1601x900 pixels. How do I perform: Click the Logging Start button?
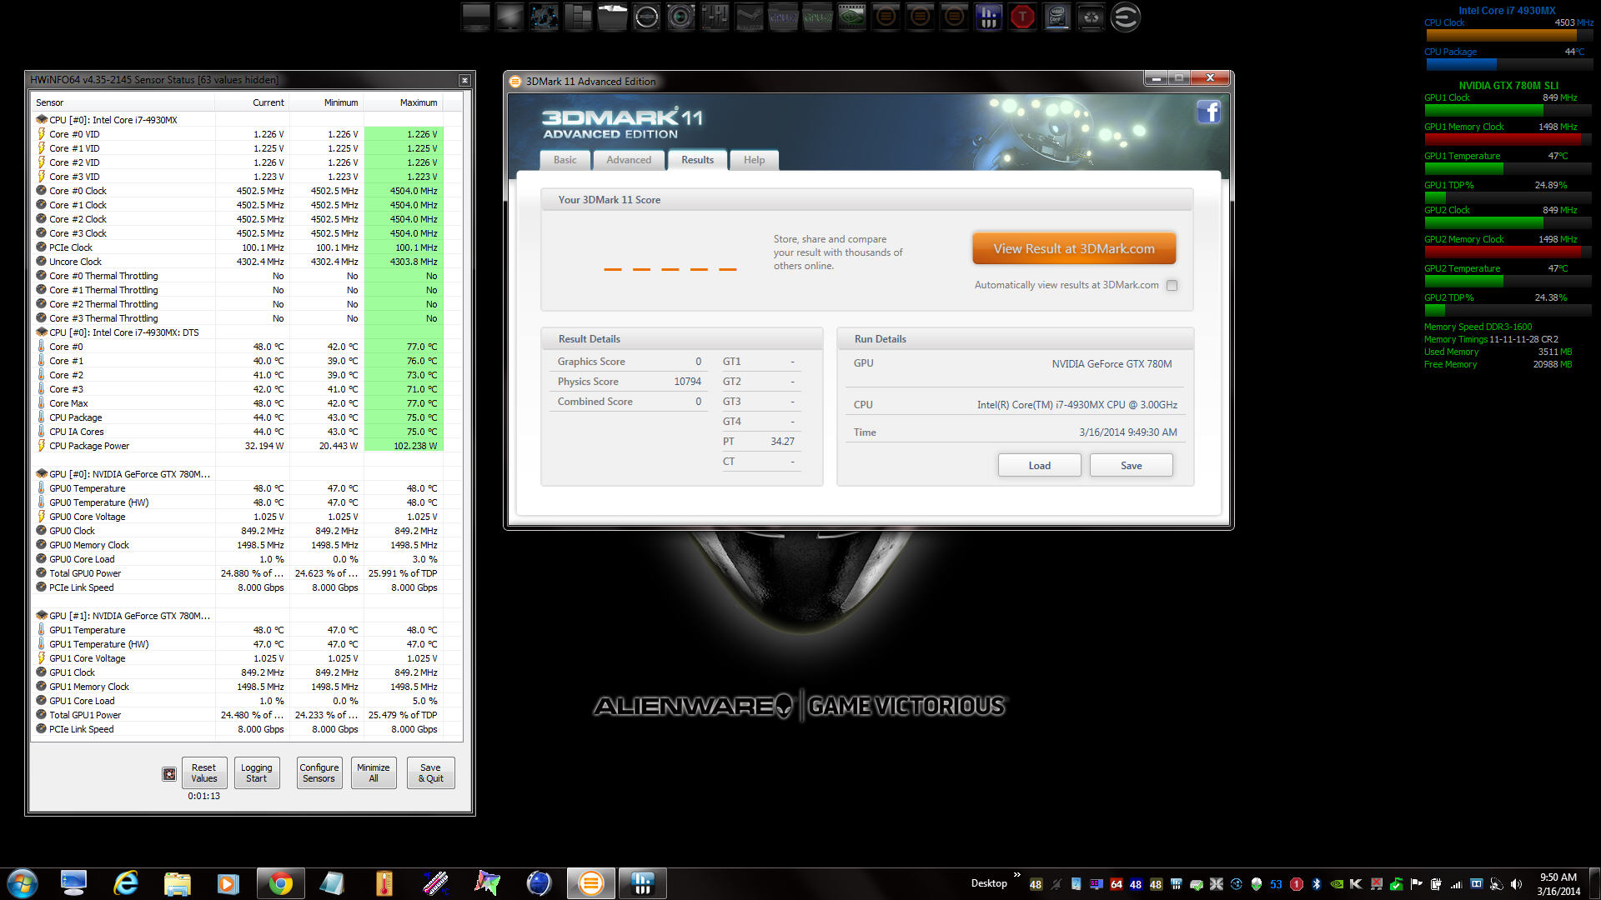pos(256,772)
